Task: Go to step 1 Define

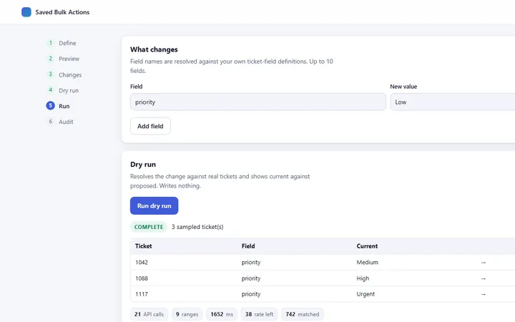Action: pyautogui.click(x=62, y=43)
